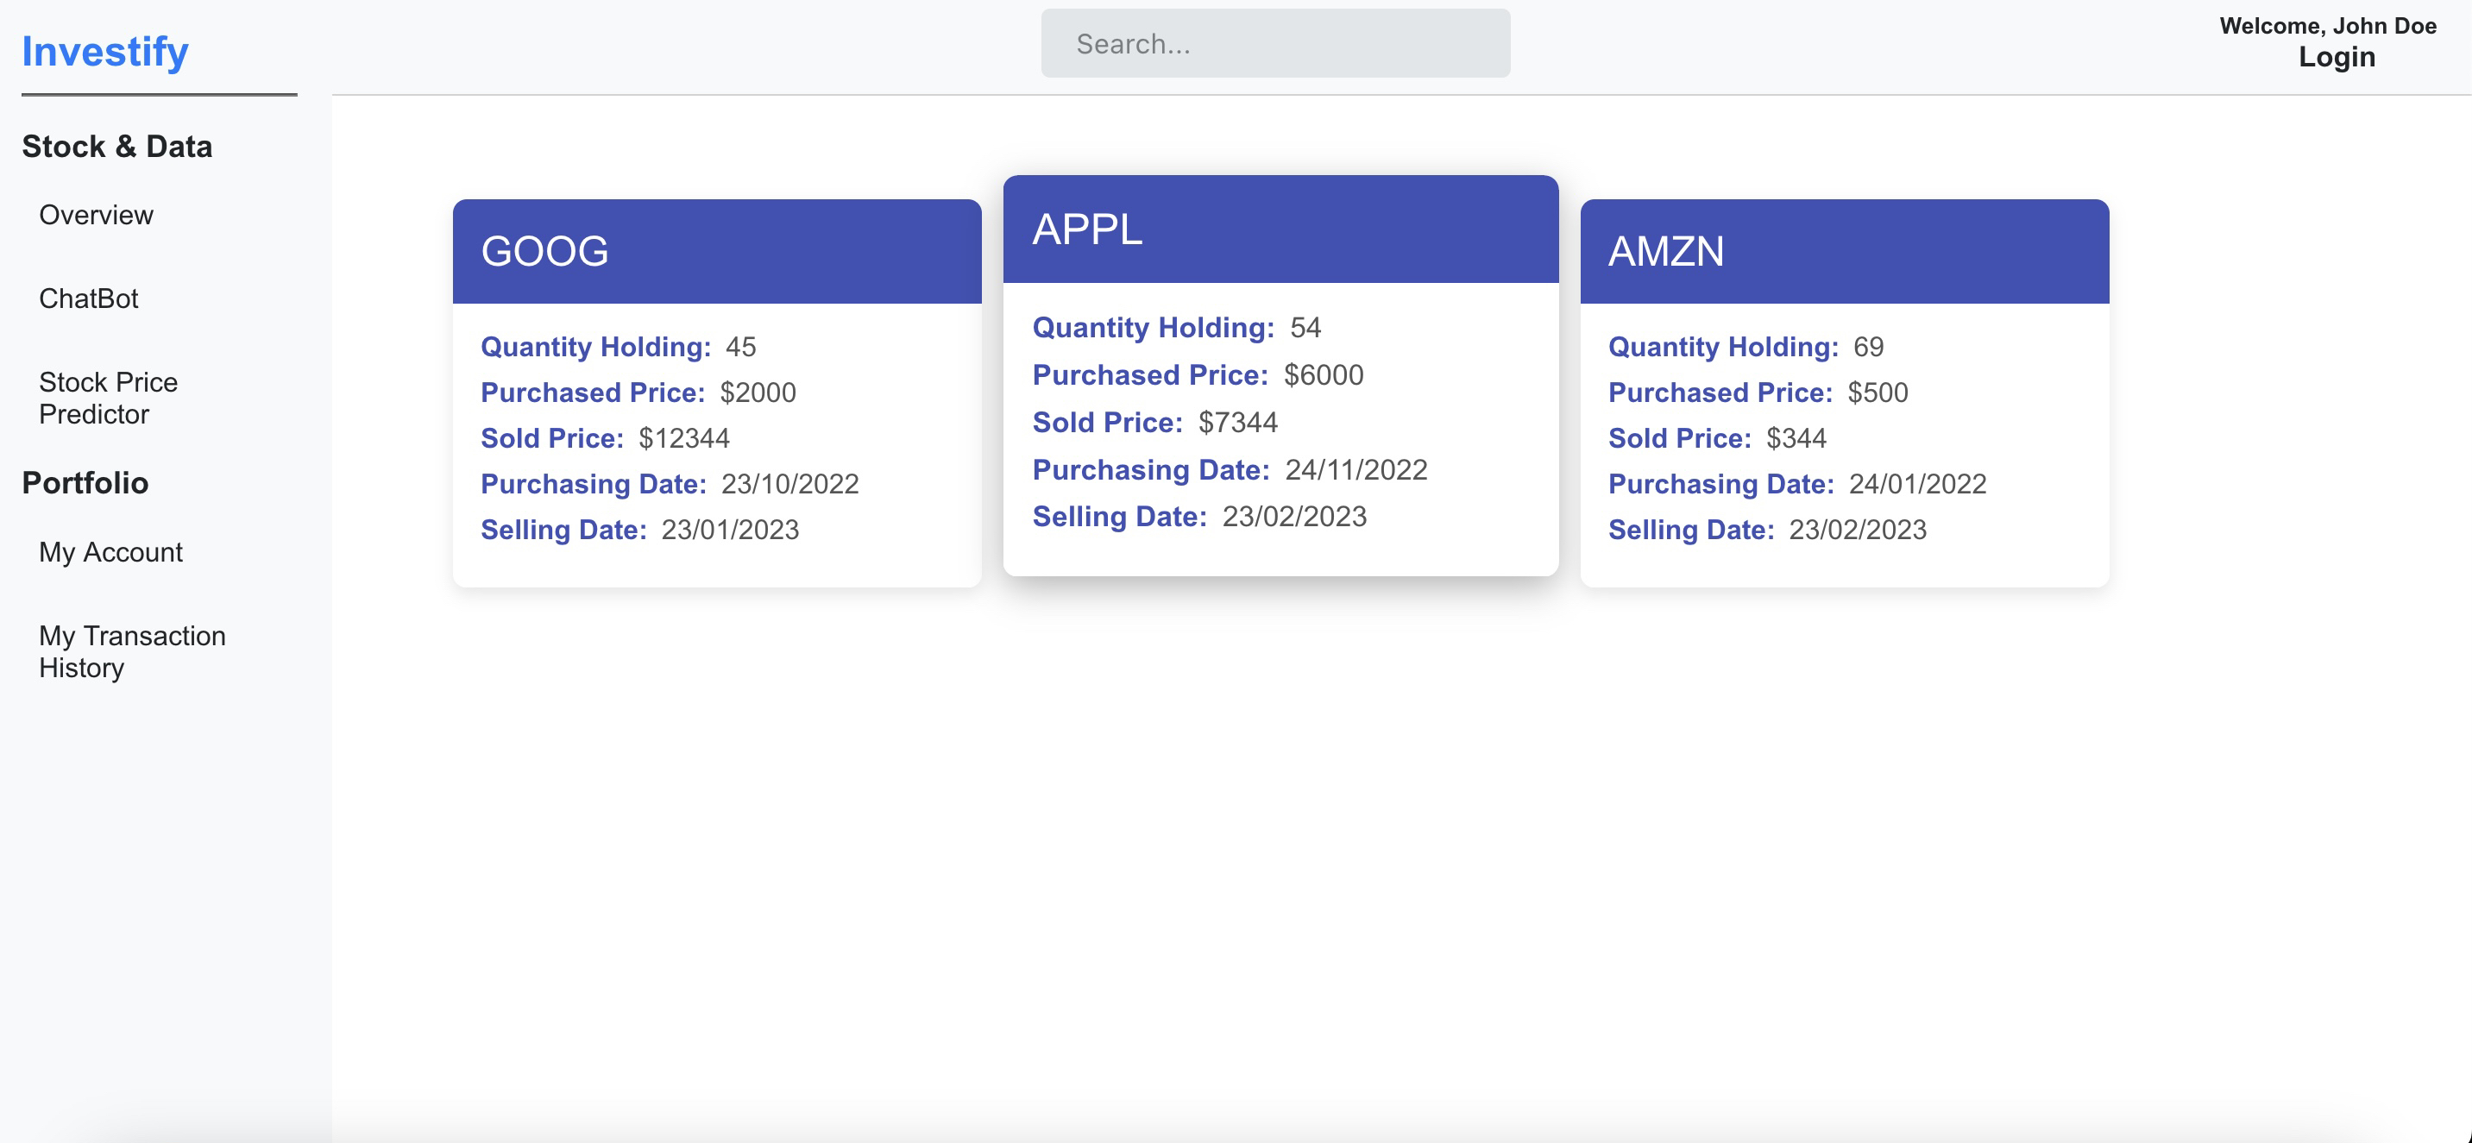
Task: Click the Search input field
Action: [x=1274, y=42]
